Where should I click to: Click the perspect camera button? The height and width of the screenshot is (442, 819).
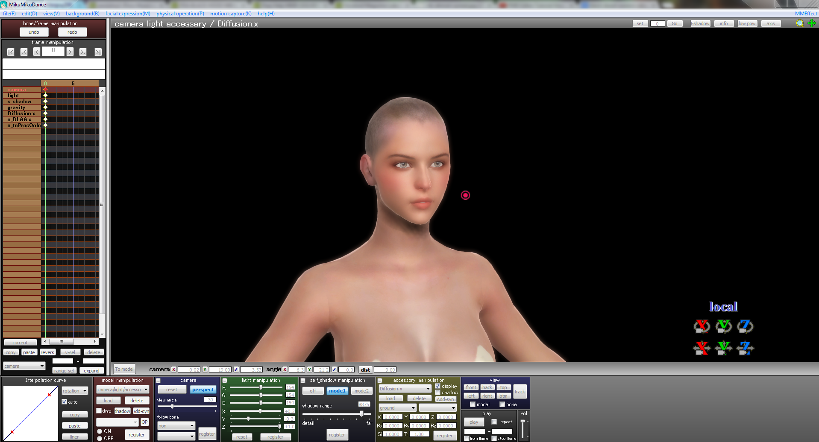[x=203, y=390]
